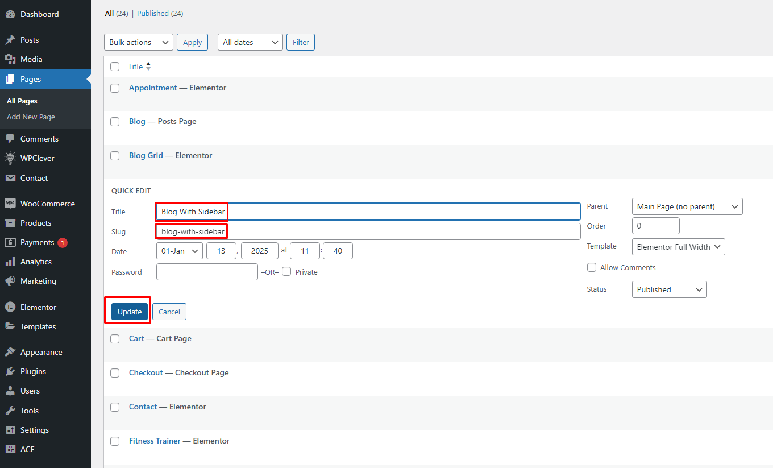This screenshot has height=468, width=773.
Task: Open the Appointment page link
Action: [x=153, y=88]
